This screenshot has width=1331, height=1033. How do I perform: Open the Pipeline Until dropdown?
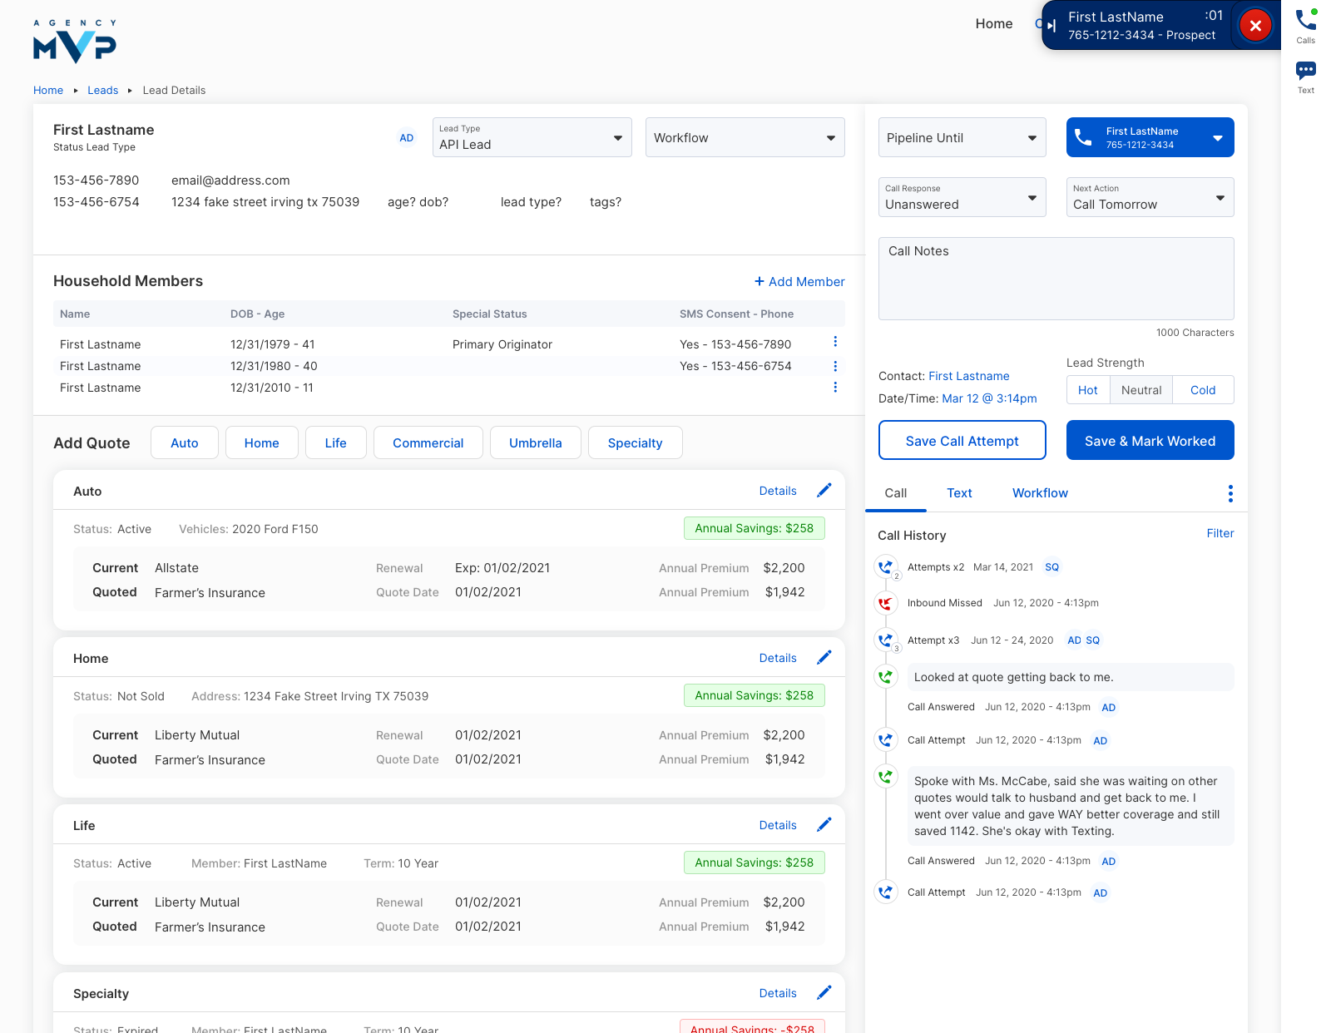(x=962, y=137)
